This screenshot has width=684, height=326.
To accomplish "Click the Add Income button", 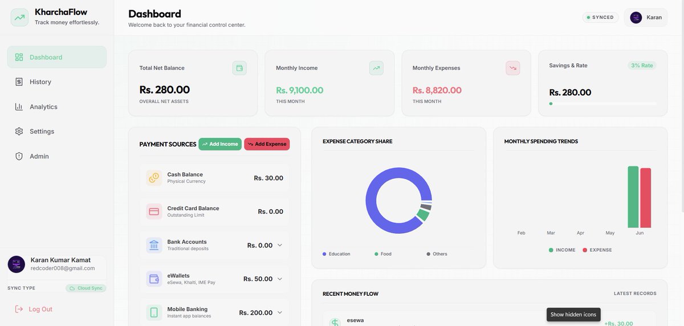I will click(x=220, y=144).
